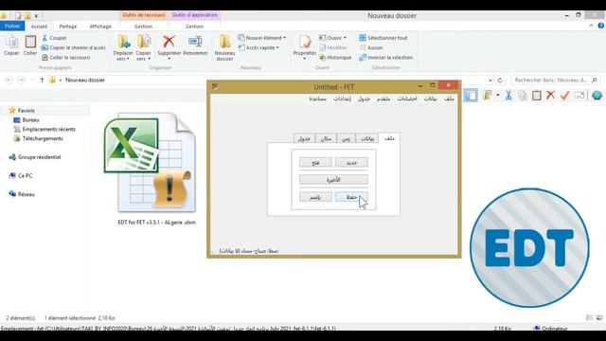Screen dimensions: 606x341
Task: Click the Historique icon
Action: pos(335,57)
